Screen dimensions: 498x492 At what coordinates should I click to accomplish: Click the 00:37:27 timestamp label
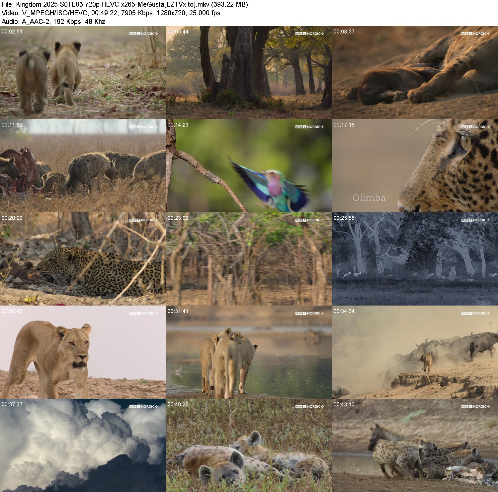12,404
